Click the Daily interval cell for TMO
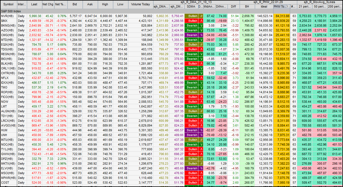The height and width of the screenshot is (187, 343). [22, 87]
